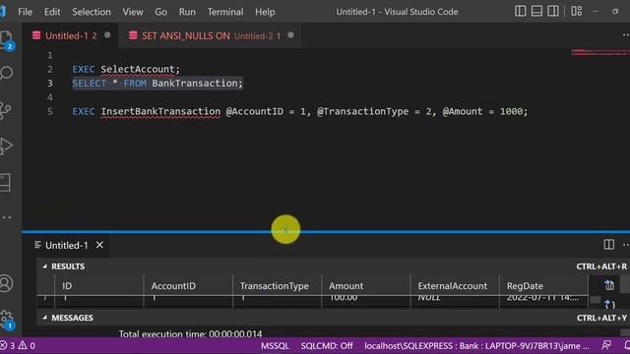Close the Untitled-1 results tab

[99, 245]
